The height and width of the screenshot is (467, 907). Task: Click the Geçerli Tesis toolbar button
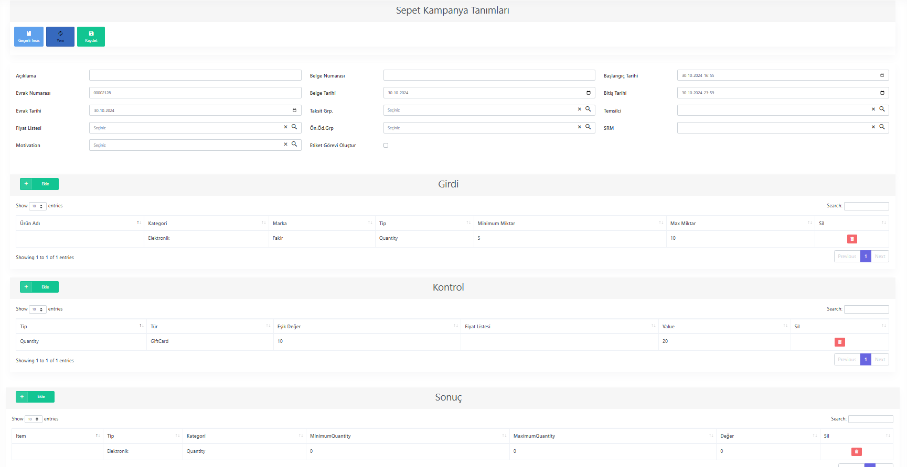(x=29, y=37)
